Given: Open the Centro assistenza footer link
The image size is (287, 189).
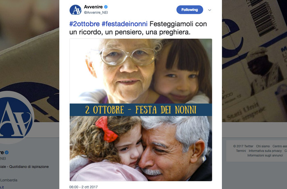Looking at the screenshot, I should tap(280, 146).
